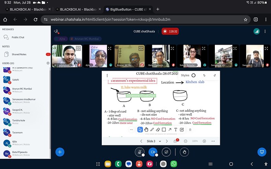Open Sakshi Beloshe webcam name dropdown
Screen dimensions: 271x169
coord(188,65)
